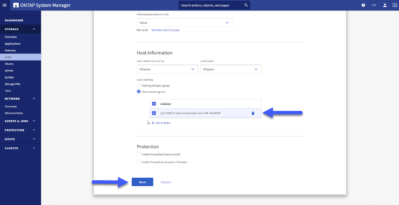This screenshot has height=205, width=399.
Task: Click the search magnifier icon
Action: 246,5
